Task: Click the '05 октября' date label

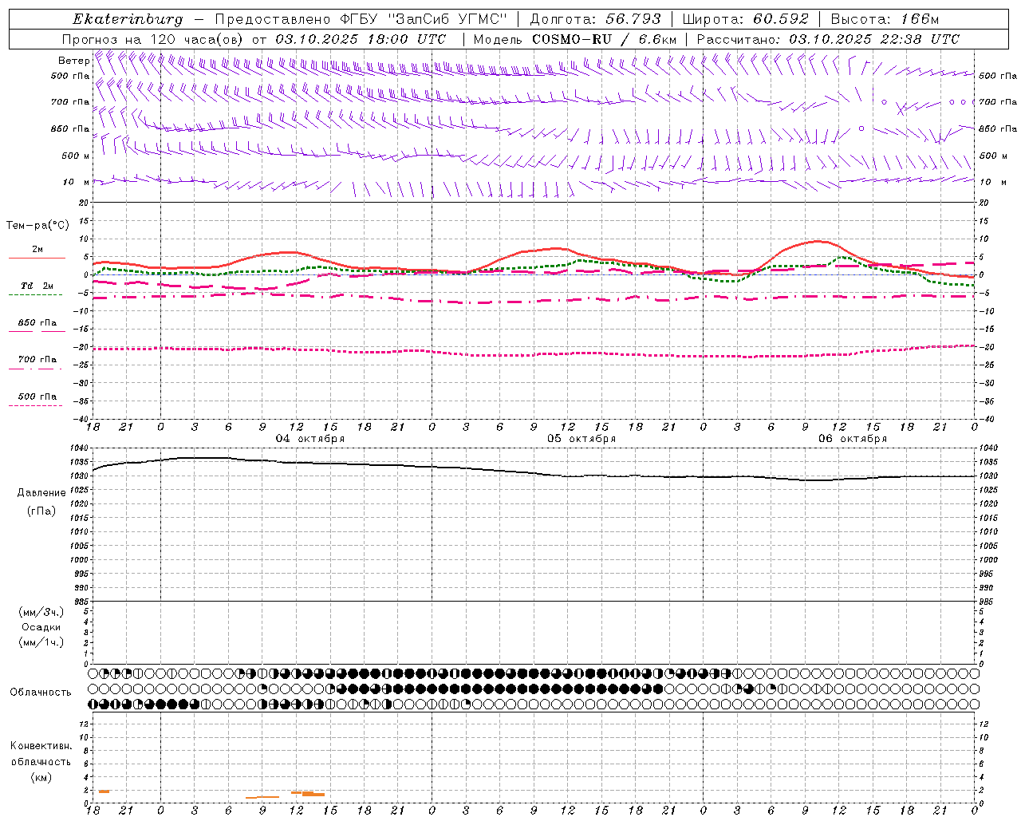Action: (581, 439)
